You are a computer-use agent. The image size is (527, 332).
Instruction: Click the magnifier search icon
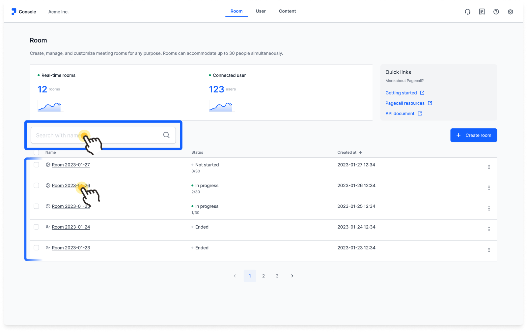[x=166, y=135]
